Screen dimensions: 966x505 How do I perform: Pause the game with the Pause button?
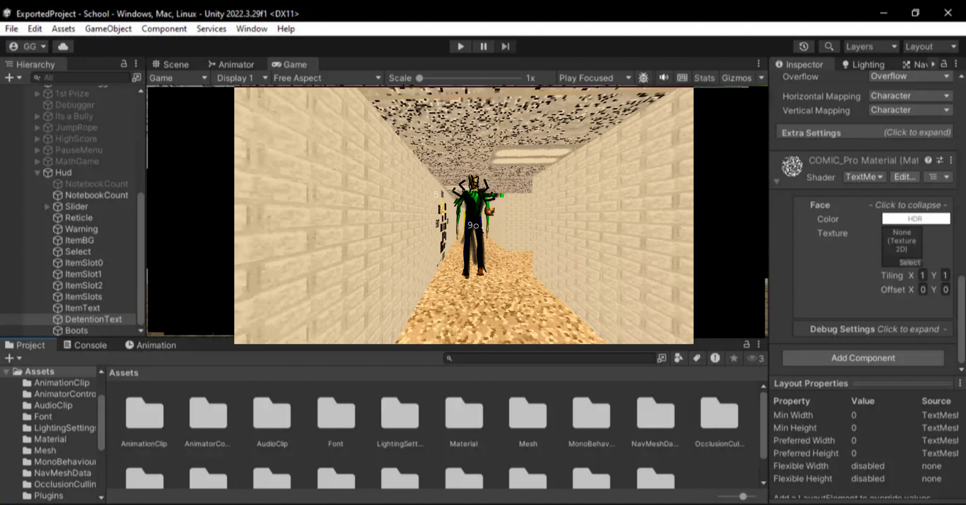(x=483, y=47)
